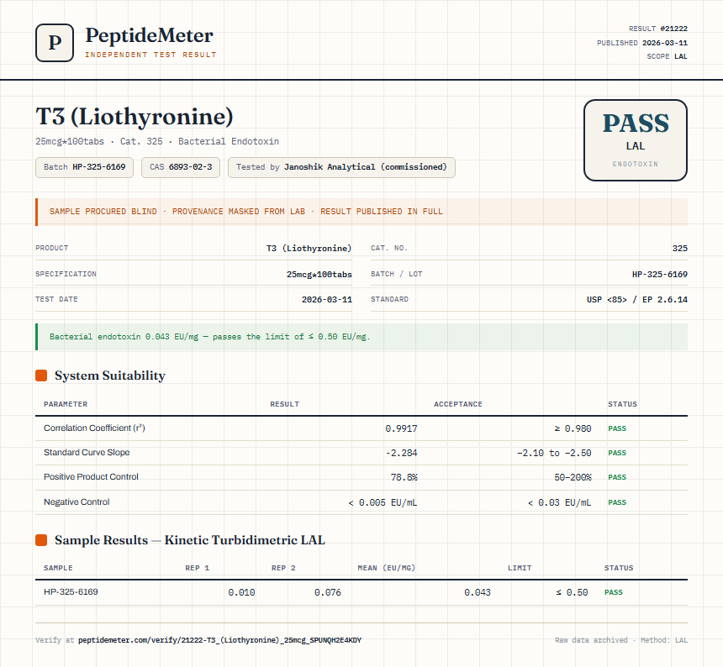Click the TEST DATE value 2026-03-11
The height and width of the screenshot is (667, 723).
(326, 299)
